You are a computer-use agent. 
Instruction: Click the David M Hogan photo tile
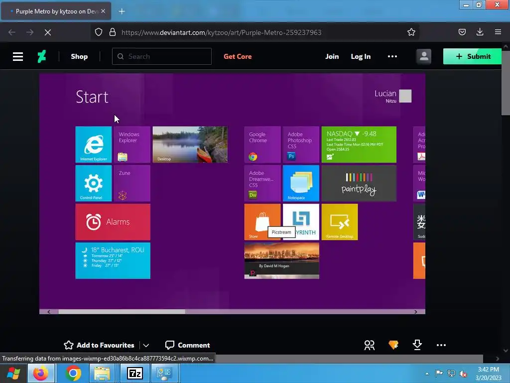pos(282,260)
